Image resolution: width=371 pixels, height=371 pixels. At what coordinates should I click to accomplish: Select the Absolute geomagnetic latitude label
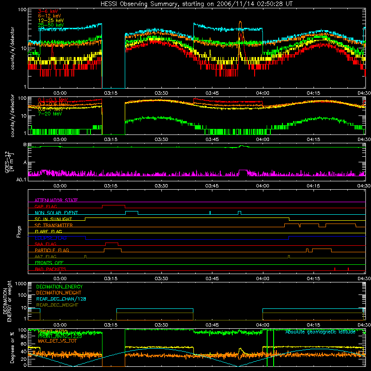[320, 332]
